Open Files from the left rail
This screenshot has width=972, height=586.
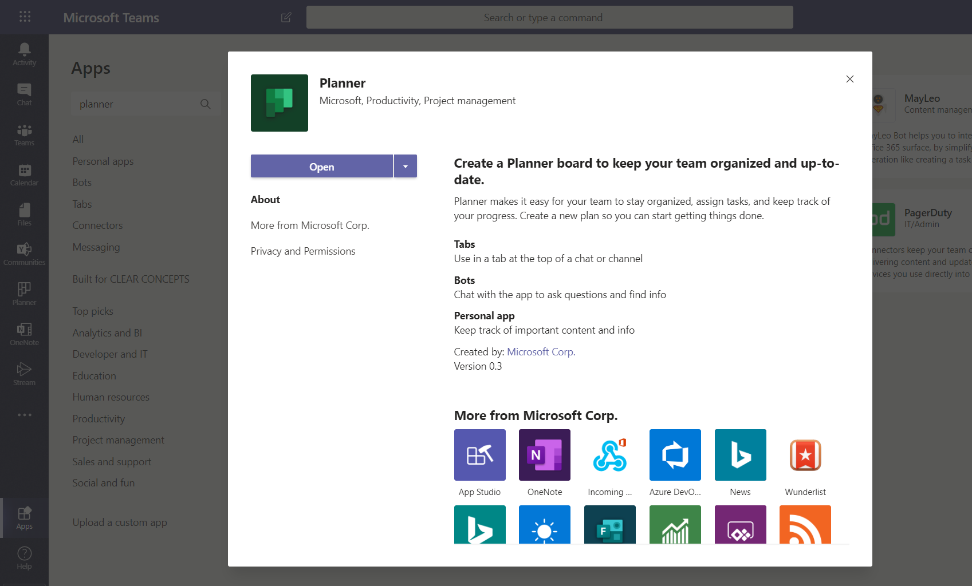coord(24,215)
